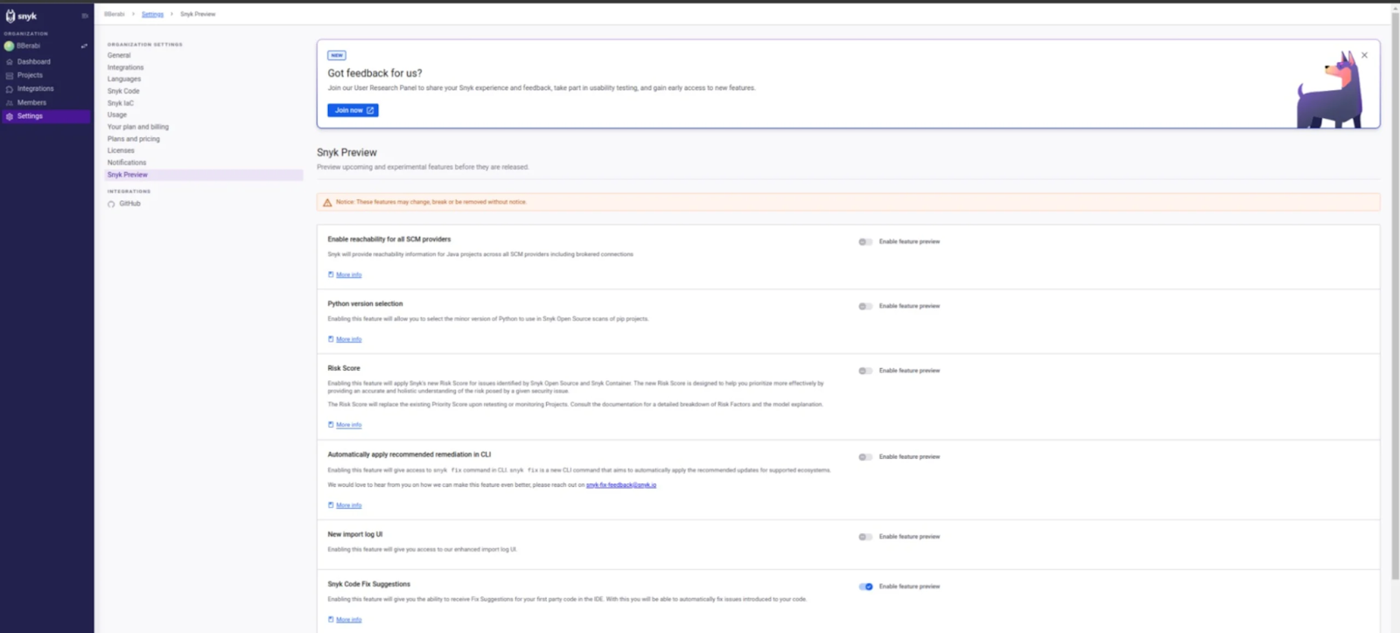Click the Join now button
The width and height of the screenshot is (1400, 633).
tap(353, 110)
